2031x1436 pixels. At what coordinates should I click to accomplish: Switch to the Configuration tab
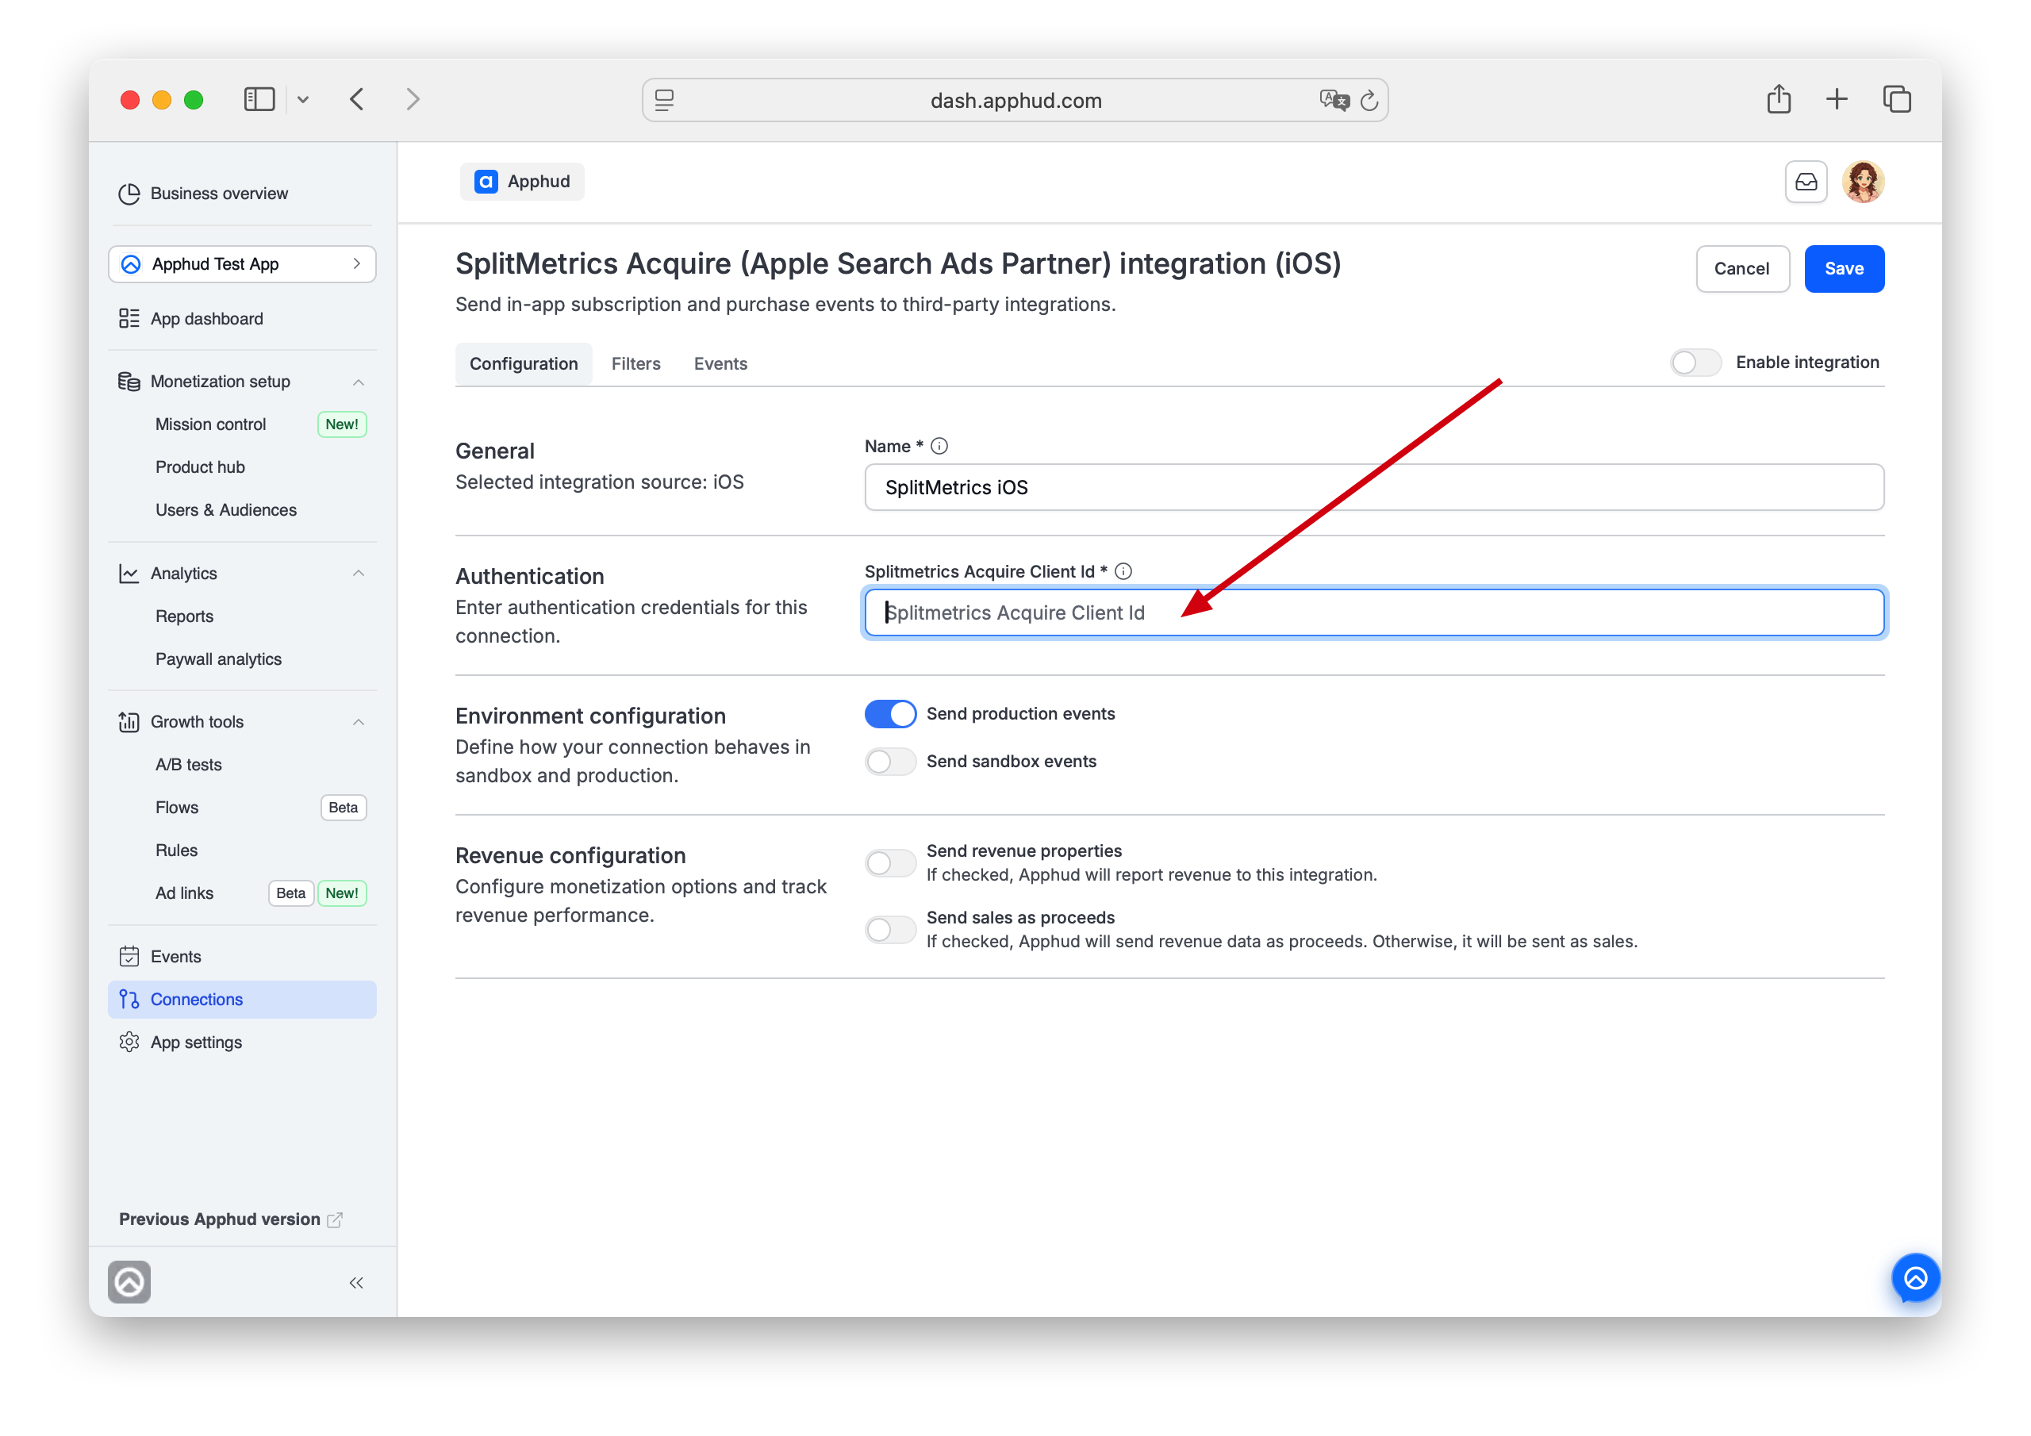[524, 363]
